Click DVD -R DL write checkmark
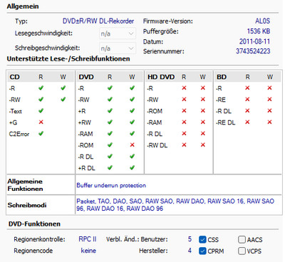Image resolution: width=285 pixels, height=262 pixels. [x=132, y=156]
